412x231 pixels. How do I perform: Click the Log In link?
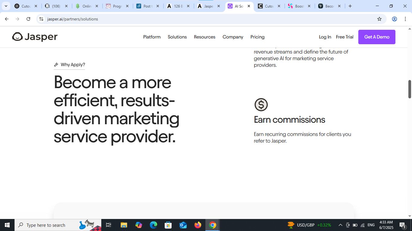[x=325, y=37]
